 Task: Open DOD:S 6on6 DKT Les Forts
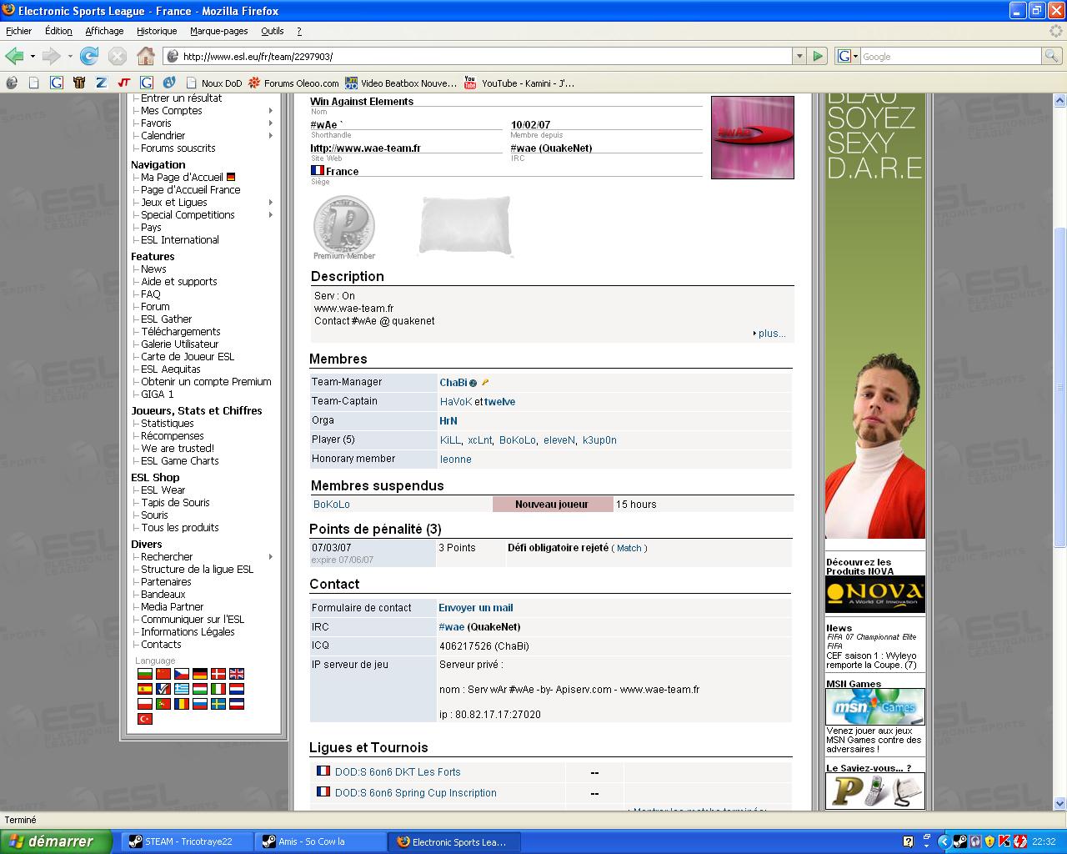pos(398,772)
